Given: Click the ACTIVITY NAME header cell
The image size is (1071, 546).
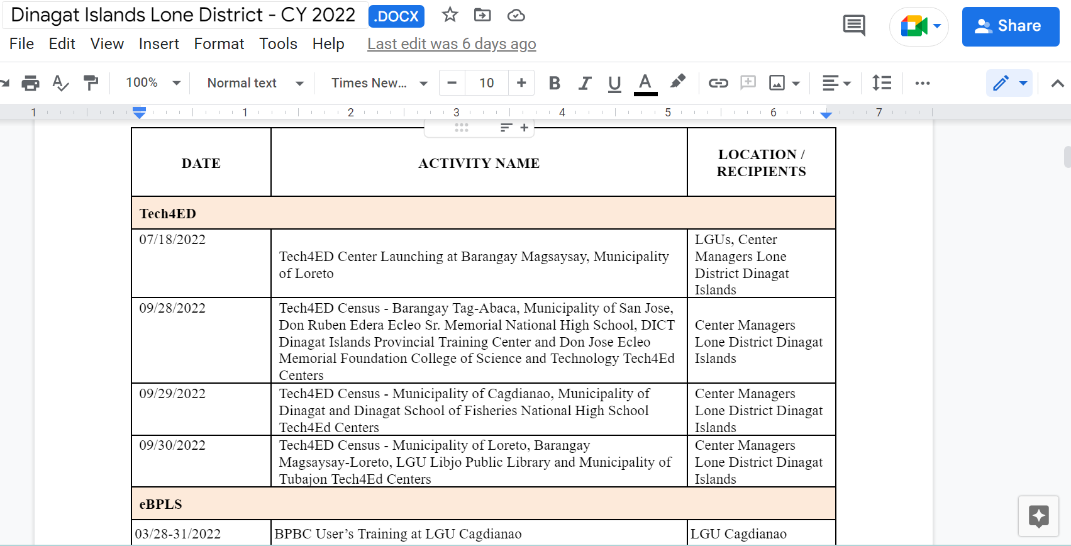Looking at the screenshot, I should click(x=479, y=163).
